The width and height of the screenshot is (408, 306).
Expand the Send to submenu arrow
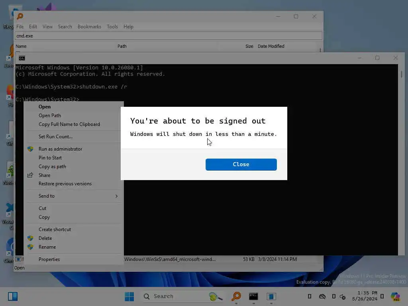point(116,196)
